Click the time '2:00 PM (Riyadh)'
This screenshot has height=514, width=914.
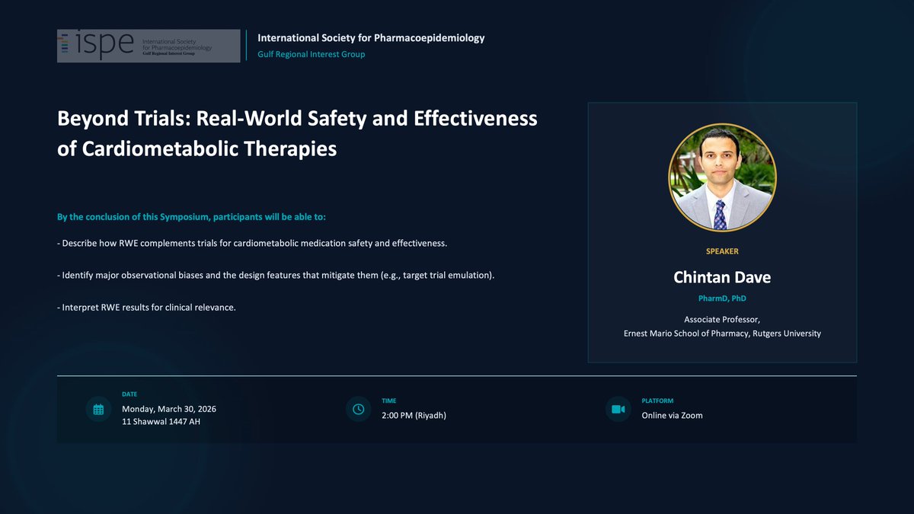tap(414, 416)
